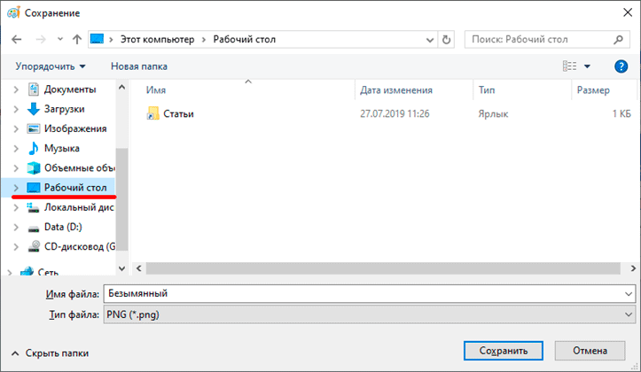Click the Сохранить button

tap(504, 351)
